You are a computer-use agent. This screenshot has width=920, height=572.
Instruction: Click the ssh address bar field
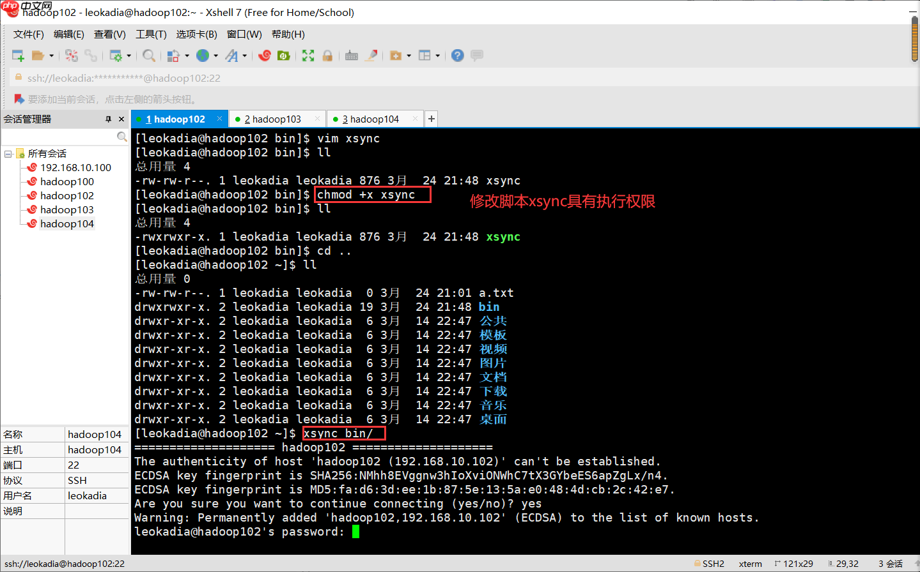pyautogui.click(x=448, y=78)
